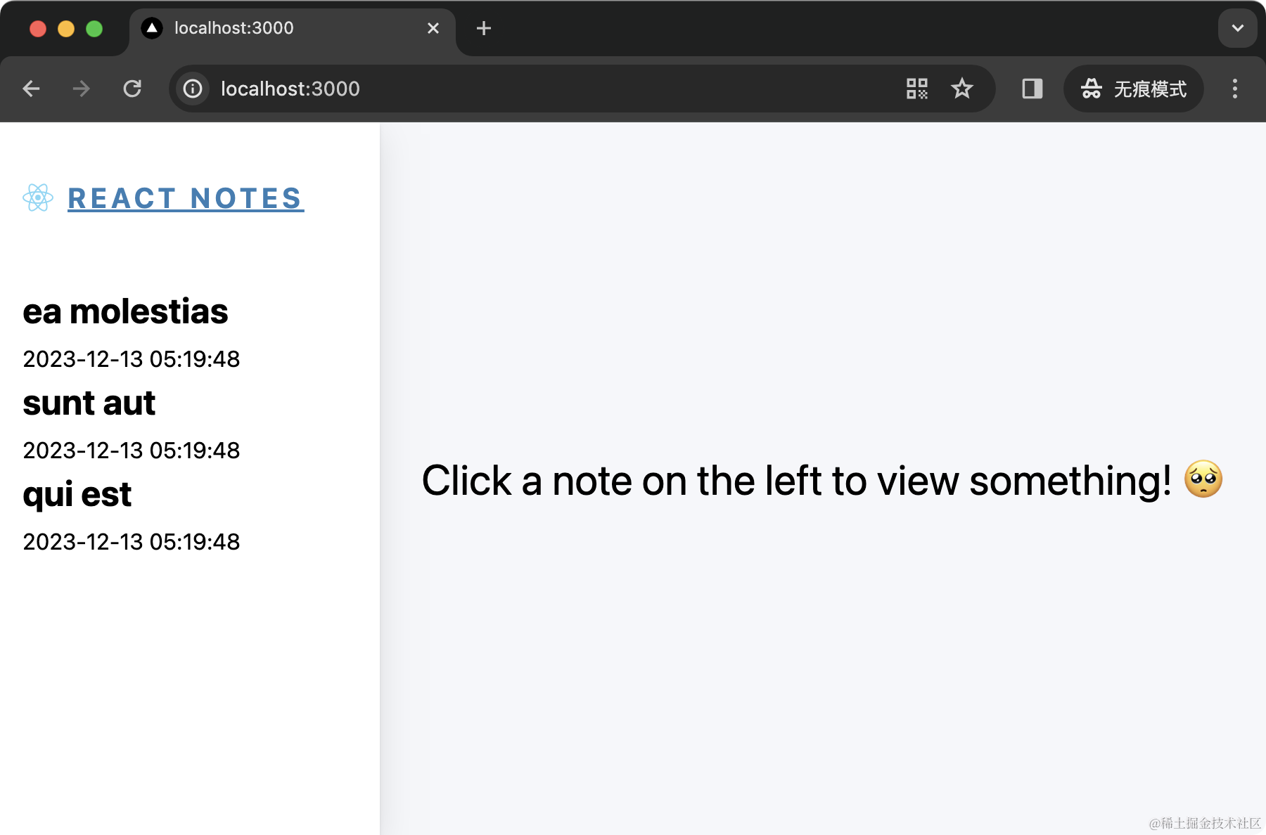The image size is (1266, 835).
Task: Click the incognito mode indicator button
Action: 1133,89
